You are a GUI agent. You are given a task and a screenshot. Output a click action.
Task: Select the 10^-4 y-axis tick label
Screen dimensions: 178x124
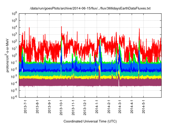point(14,84)
